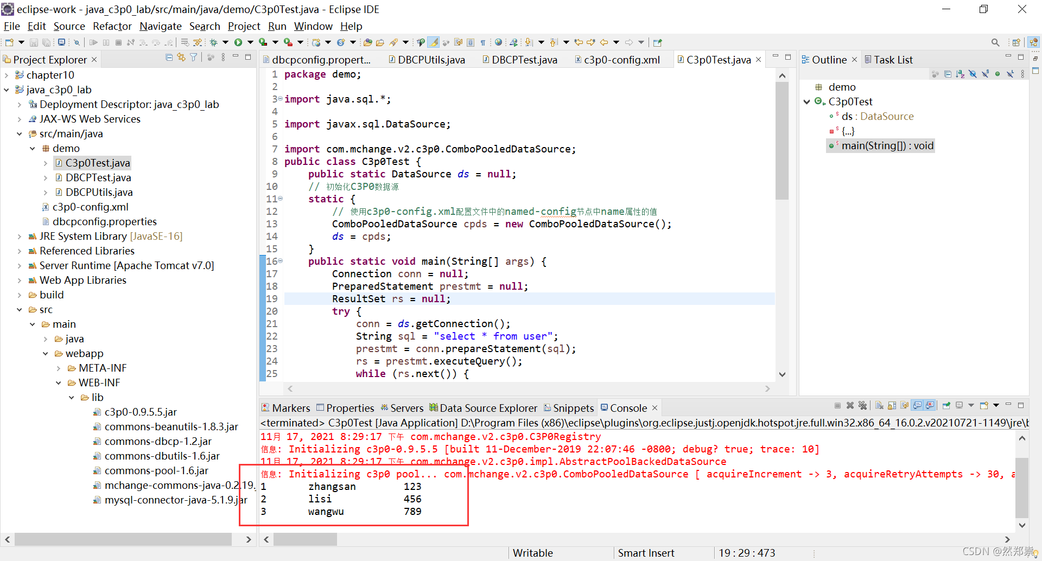Collapse the webapp folder
The image size is (1042, 561).
click(46, 353)
